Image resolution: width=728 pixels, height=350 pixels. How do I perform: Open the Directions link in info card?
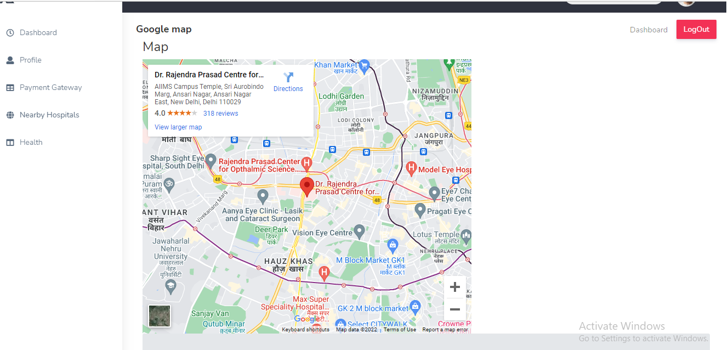tap(288, 89)
